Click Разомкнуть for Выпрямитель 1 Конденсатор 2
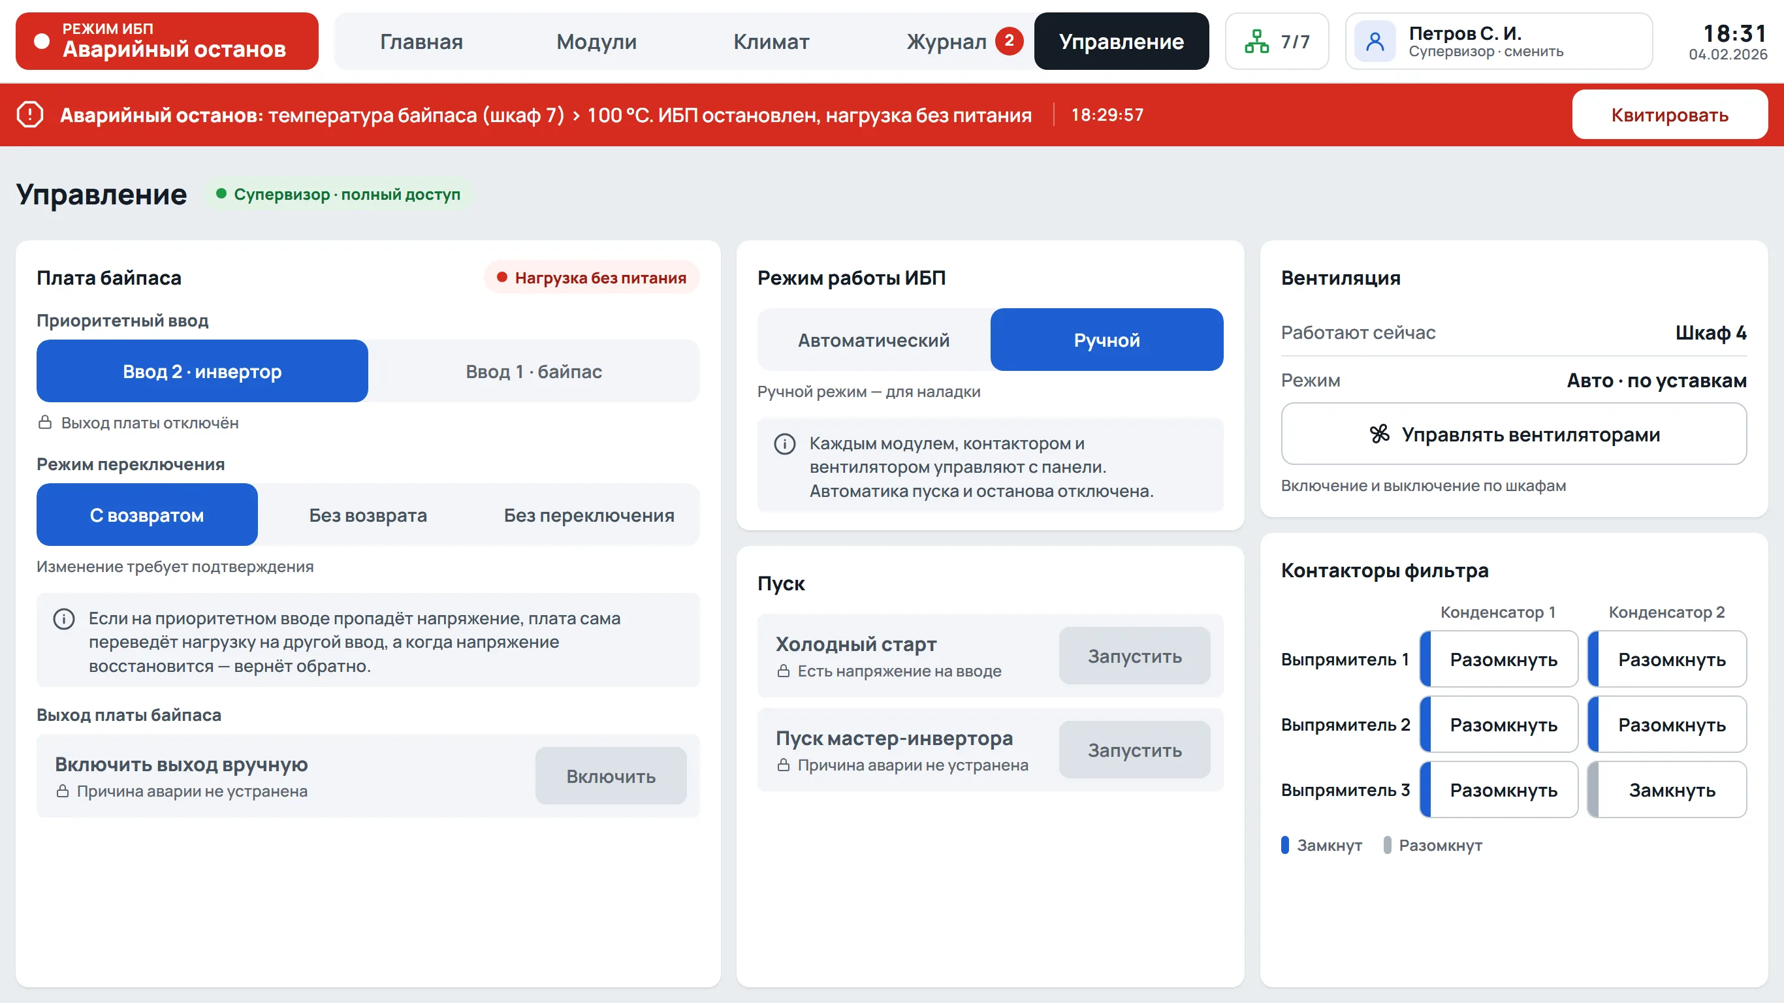This screenshot has width=1784, height=1003. click(x=1667, y=659)
